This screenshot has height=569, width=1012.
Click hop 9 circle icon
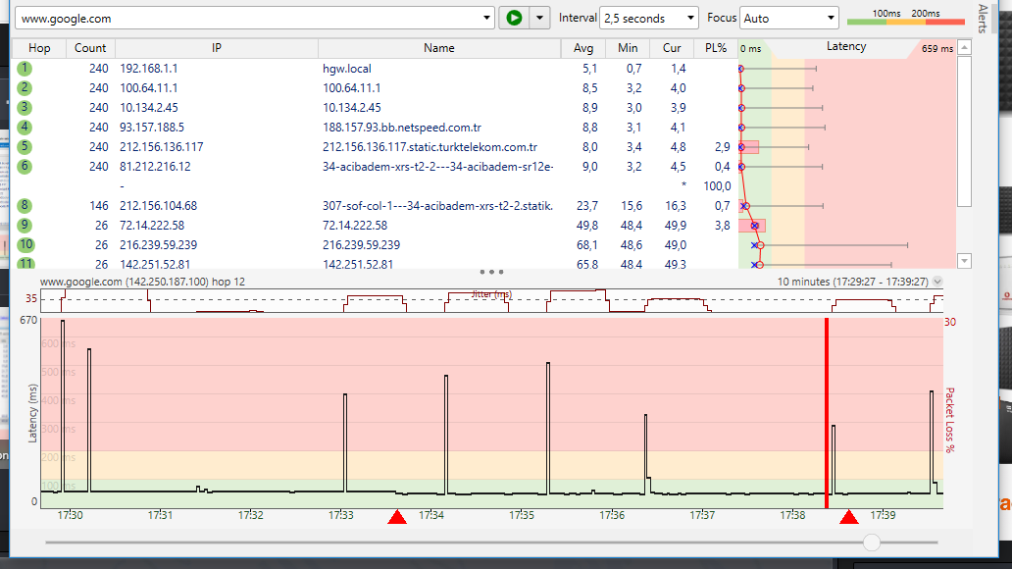(x=25, y=225)
